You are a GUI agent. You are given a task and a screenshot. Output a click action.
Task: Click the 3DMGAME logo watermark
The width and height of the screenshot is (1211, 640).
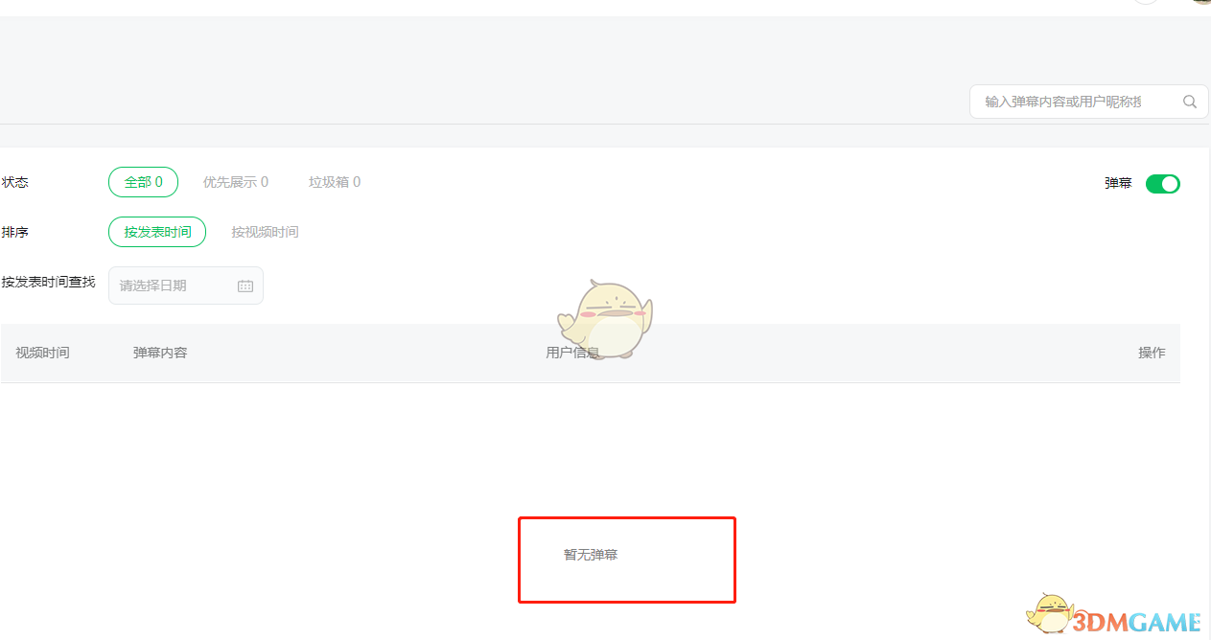pyautogui.click(x=1138, y=621)
